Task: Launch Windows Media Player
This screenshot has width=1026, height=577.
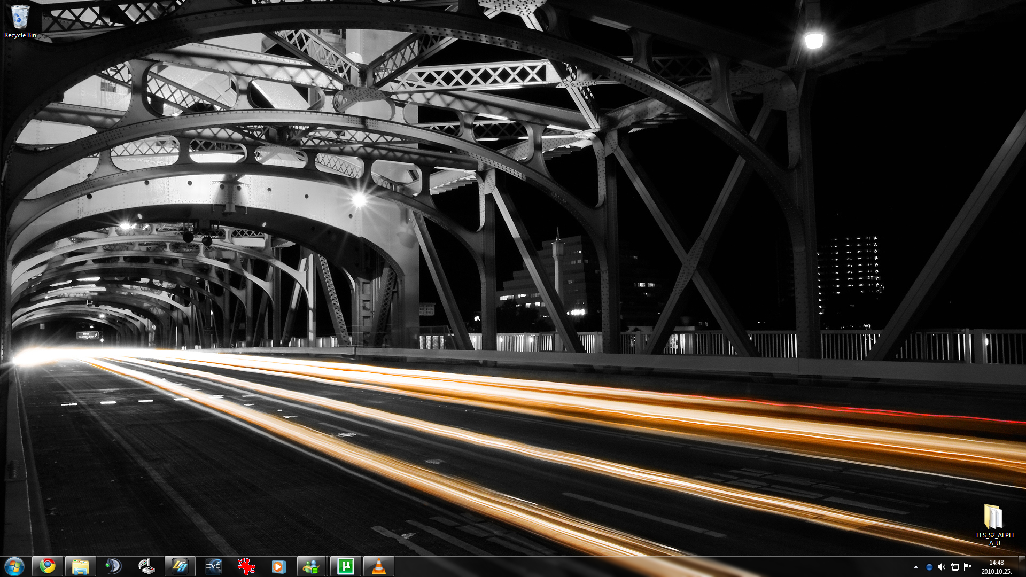Action: [x=278, y=566]
